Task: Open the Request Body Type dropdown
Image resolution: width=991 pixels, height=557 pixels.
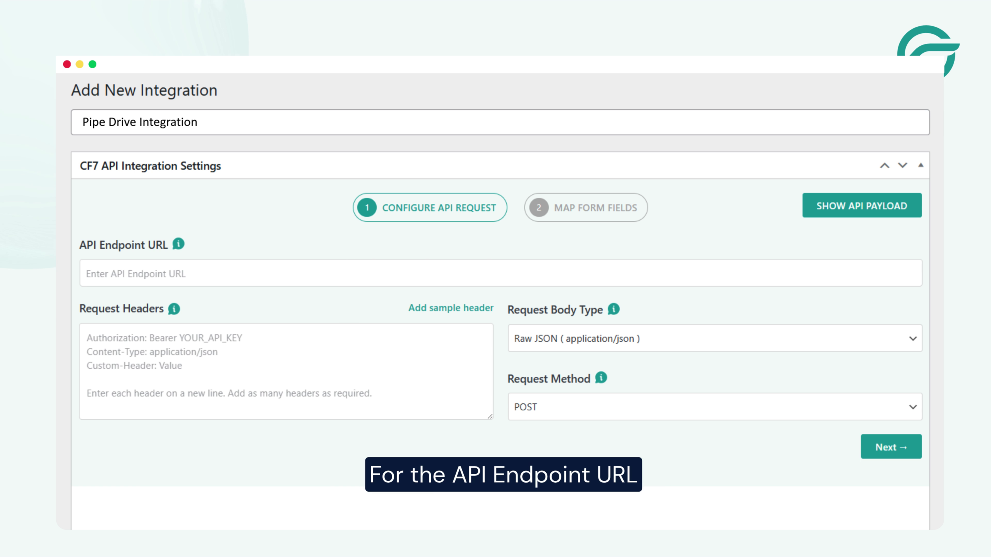Action: pyautogui.click(x=715, y=338)
